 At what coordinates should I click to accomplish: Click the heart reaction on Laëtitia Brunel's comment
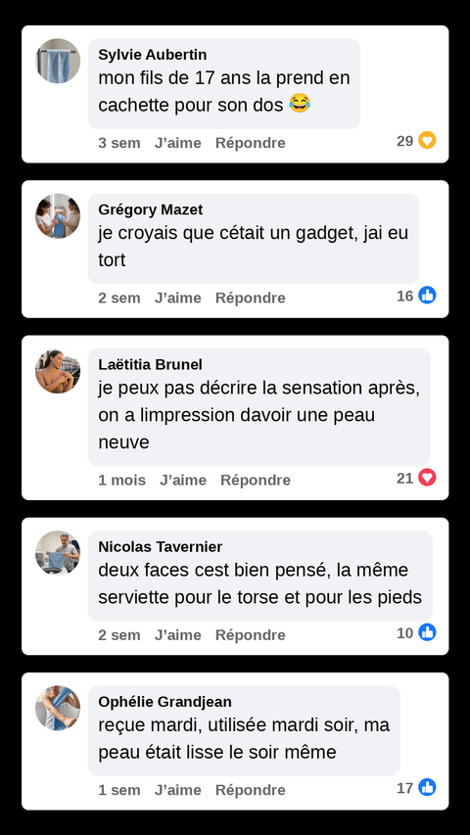tap(427, 478)
